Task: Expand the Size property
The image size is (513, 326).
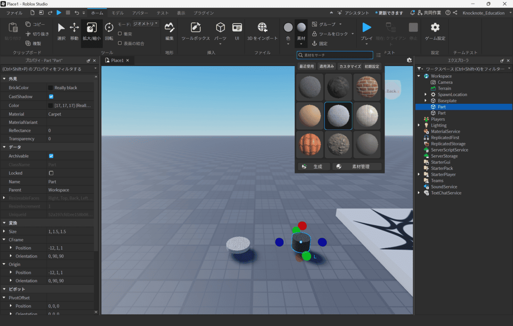Action: coord(4,231)
